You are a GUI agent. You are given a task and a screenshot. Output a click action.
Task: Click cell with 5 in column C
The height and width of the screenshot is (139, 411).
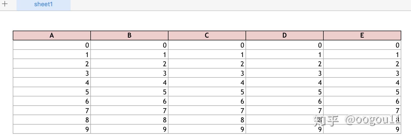tap(207, 92)
